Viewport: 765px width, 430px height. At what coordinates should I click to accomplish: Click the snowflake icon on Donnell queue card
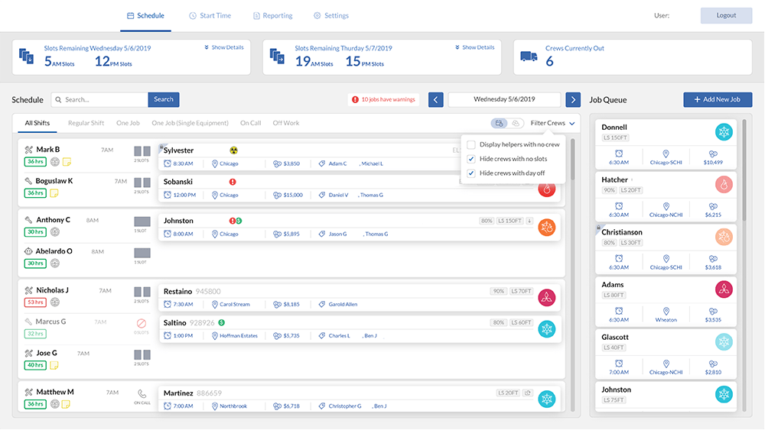(x=724, y=132)
